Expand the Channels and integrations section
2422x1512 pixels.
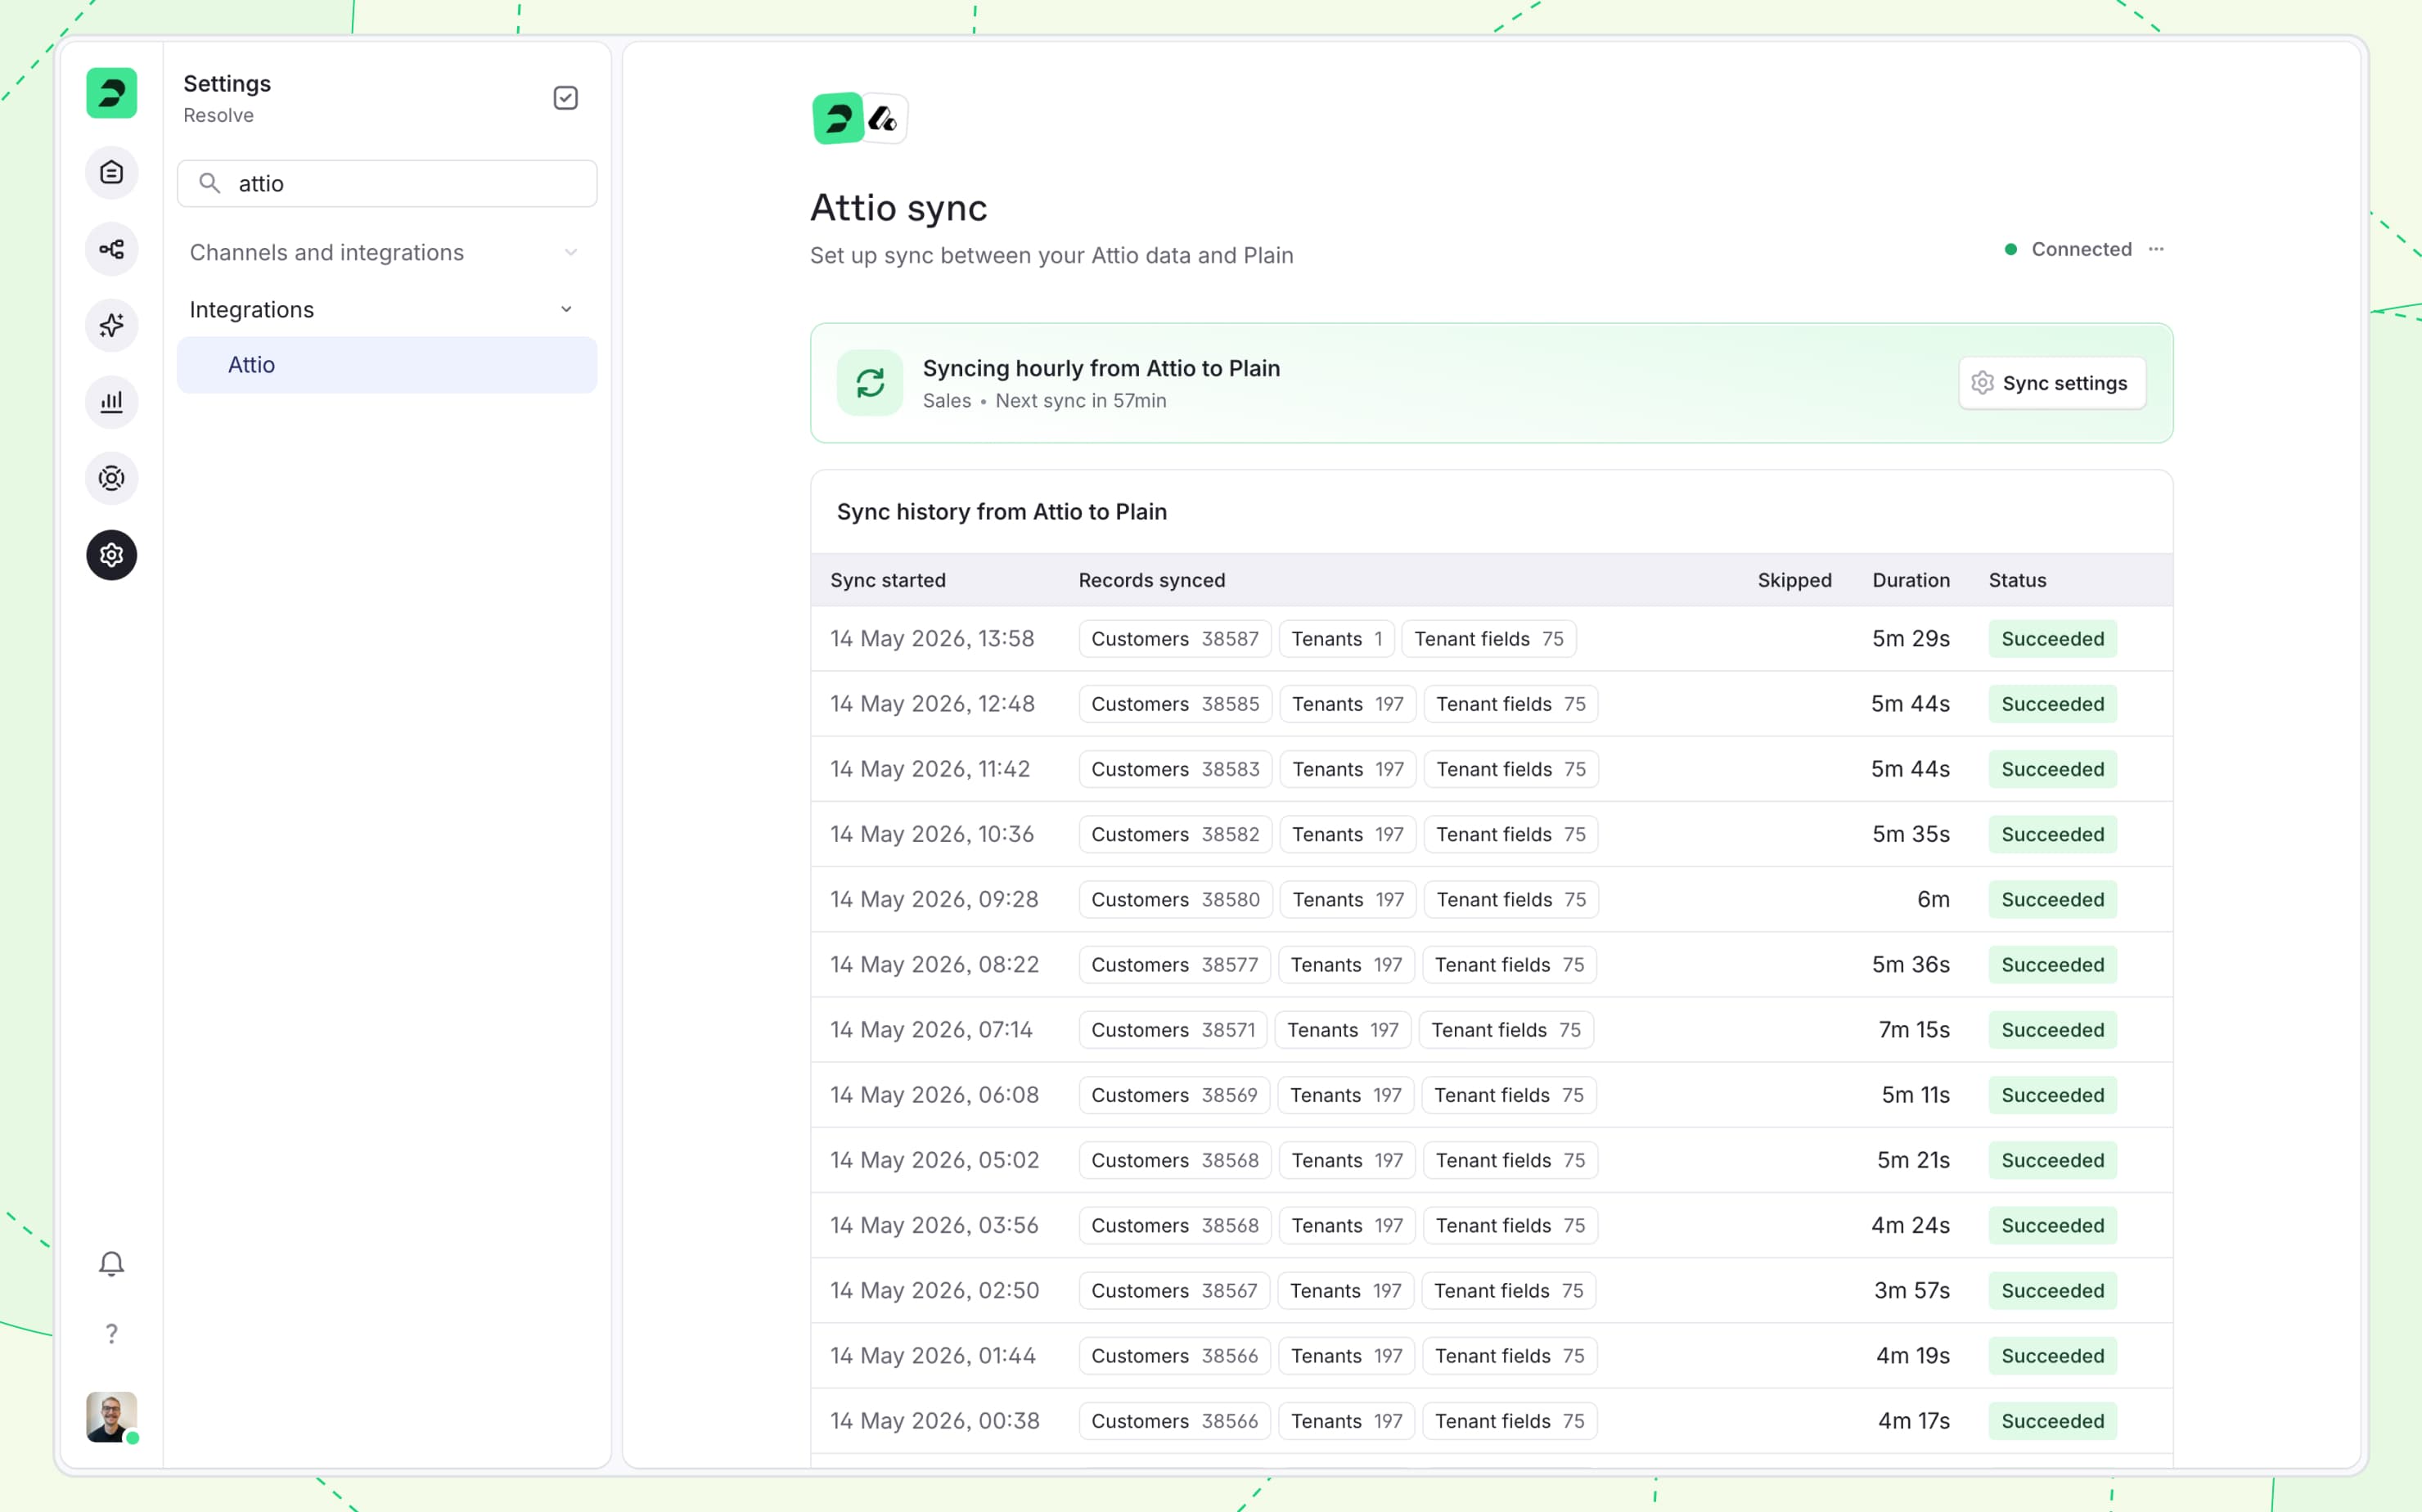(x=387, y=252)
